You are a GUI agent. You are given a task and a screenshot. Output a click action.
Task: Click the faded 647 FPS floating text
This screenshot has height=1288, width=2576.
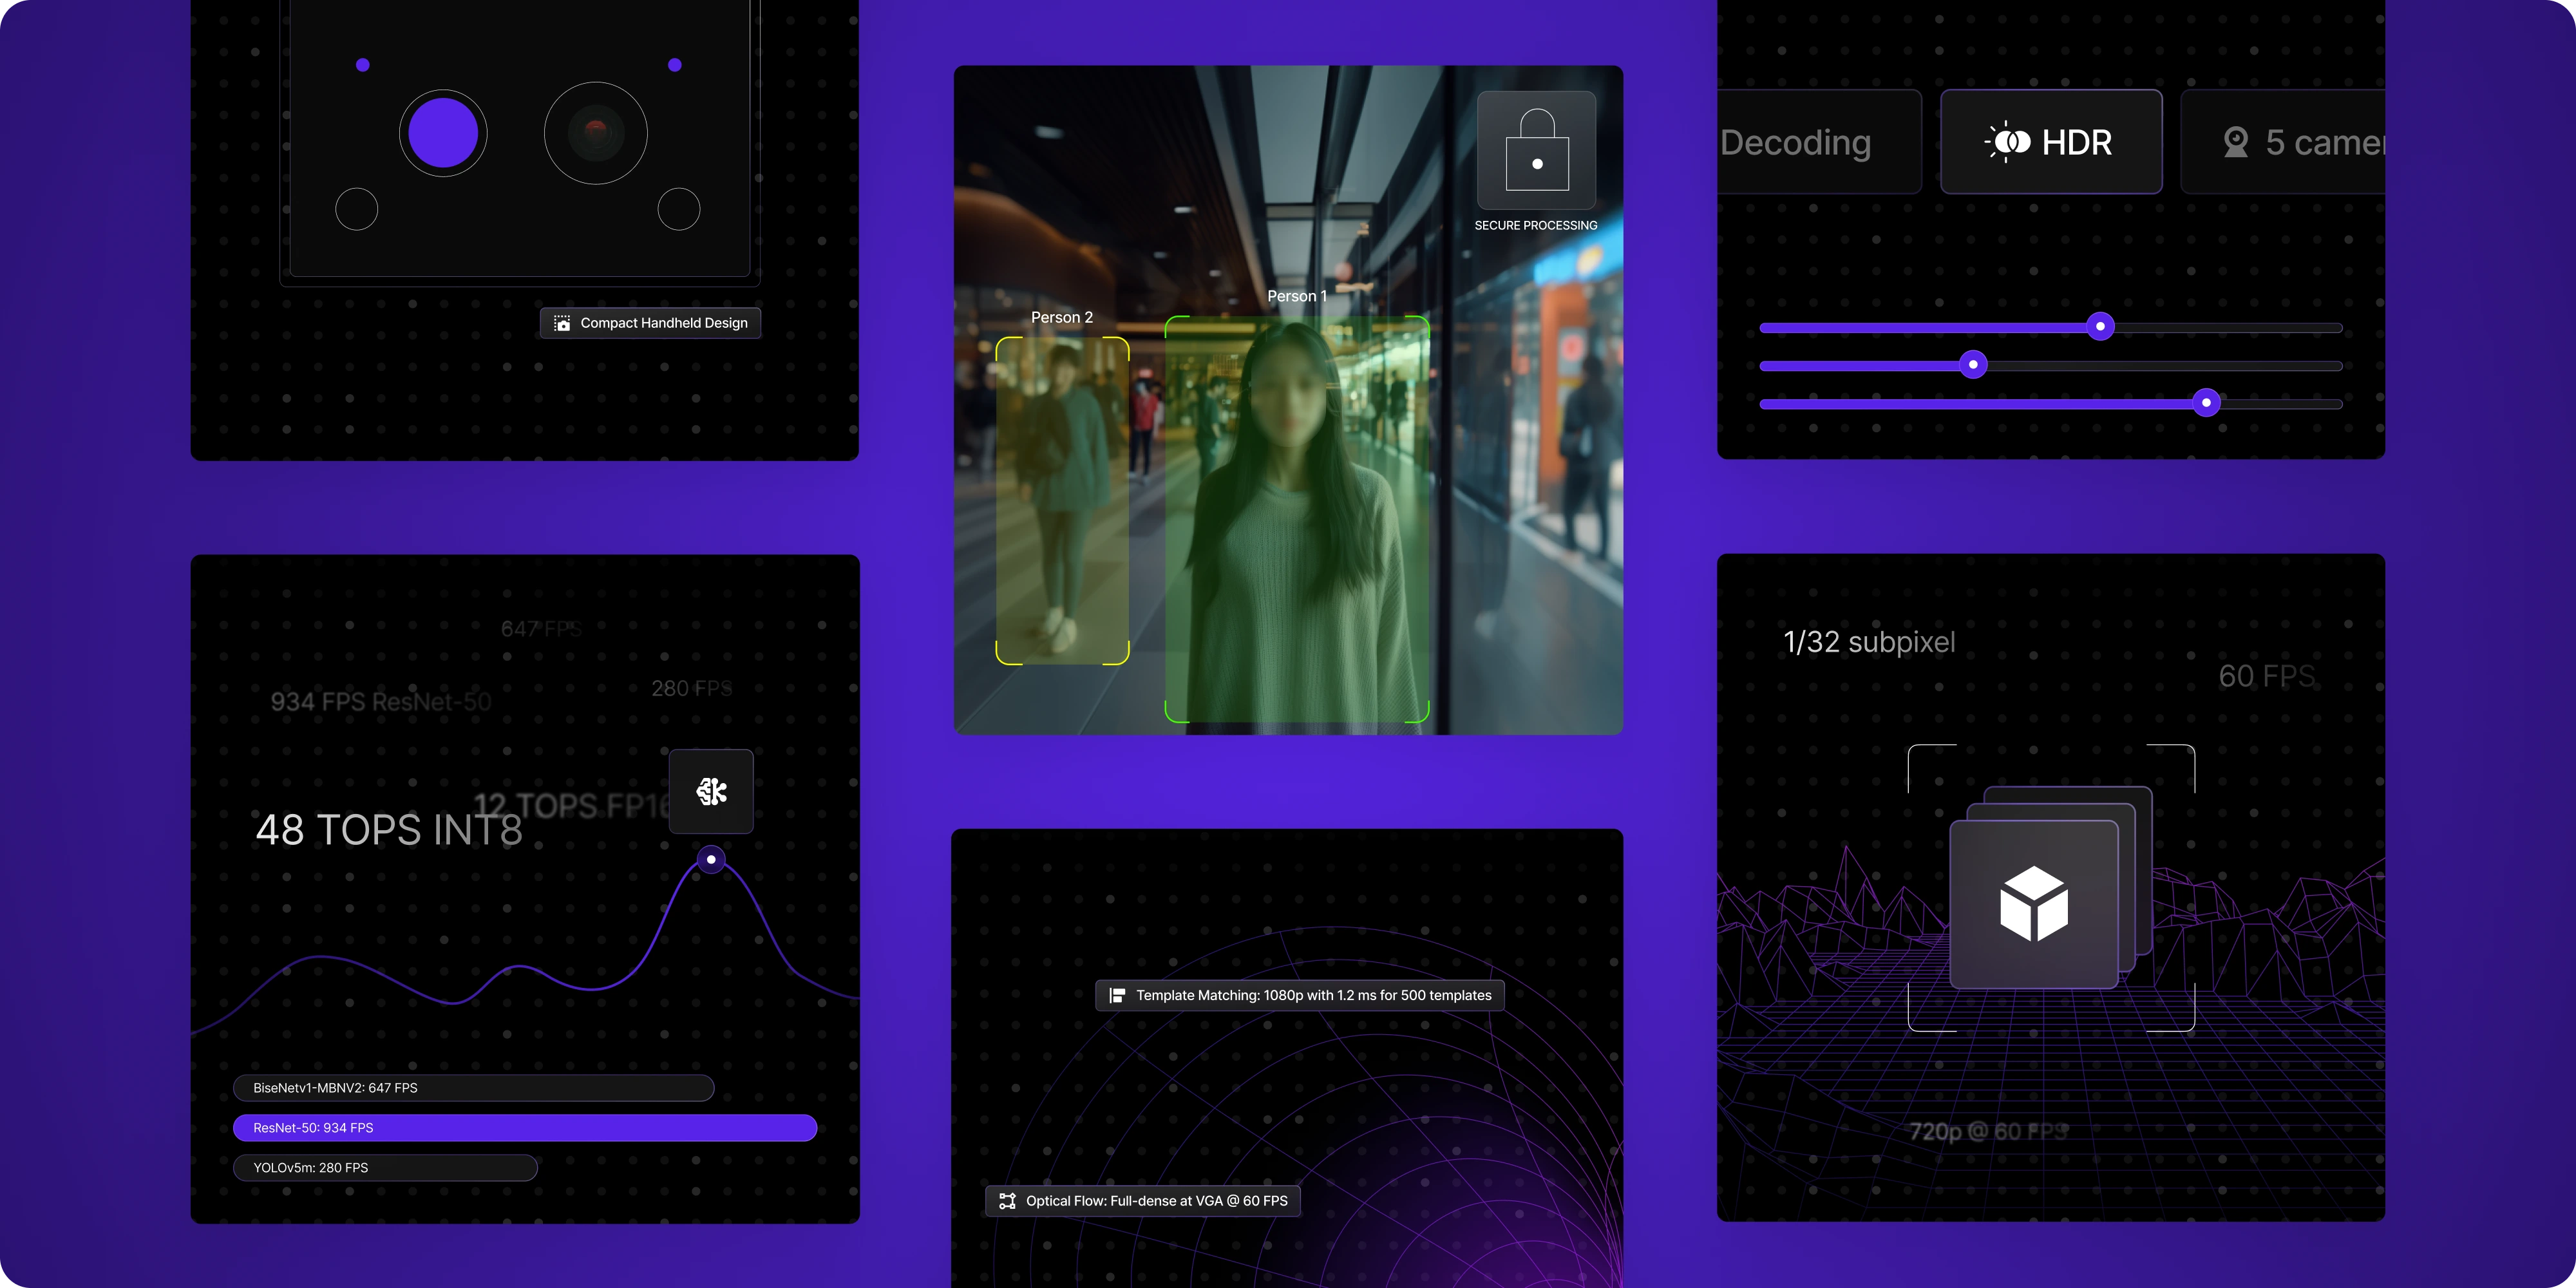[x=541, y=629]
